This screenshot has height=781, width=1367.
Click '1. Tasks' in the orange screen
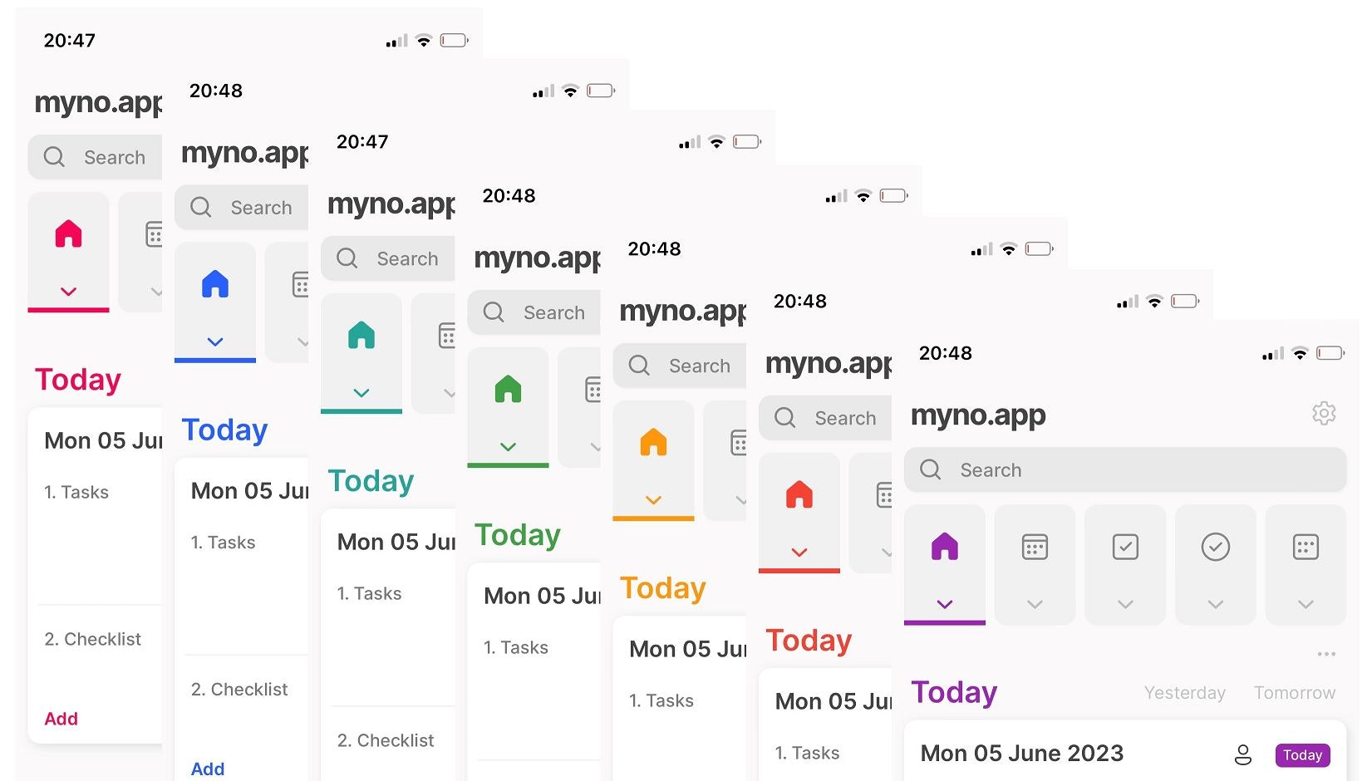click(661, 700)
